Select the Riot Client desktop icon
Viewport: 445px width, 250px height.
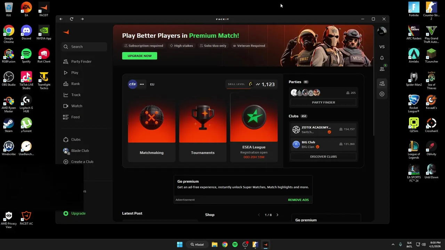pos(44,56)
